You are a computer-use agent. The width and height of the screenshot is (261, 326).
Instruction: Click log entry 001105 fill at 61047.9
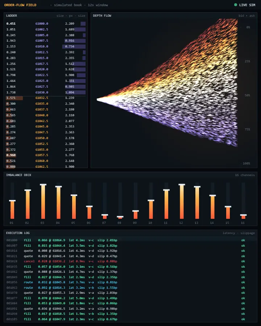pos(131,319)
